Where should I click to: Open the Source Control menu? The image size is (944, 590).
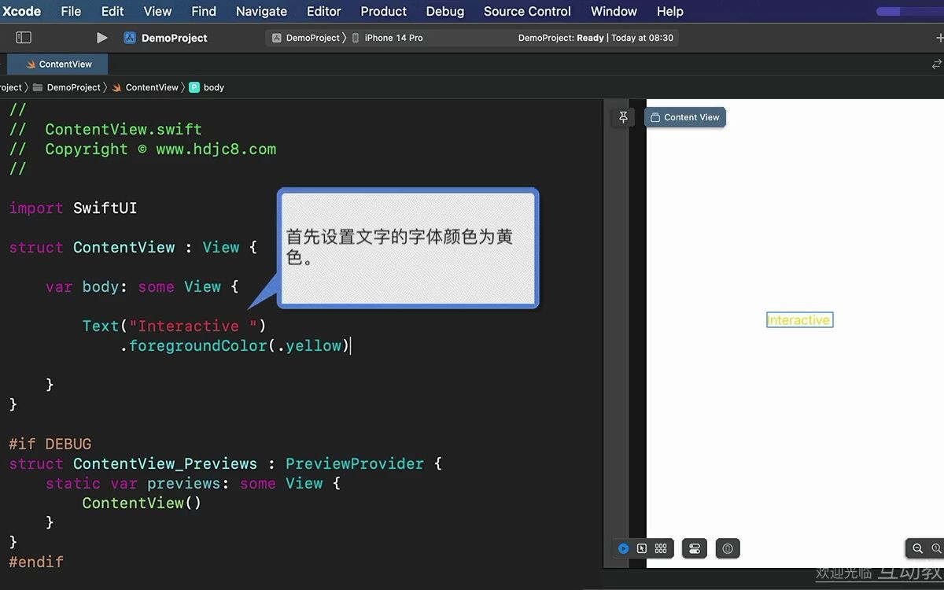click(x=526, y=11)
